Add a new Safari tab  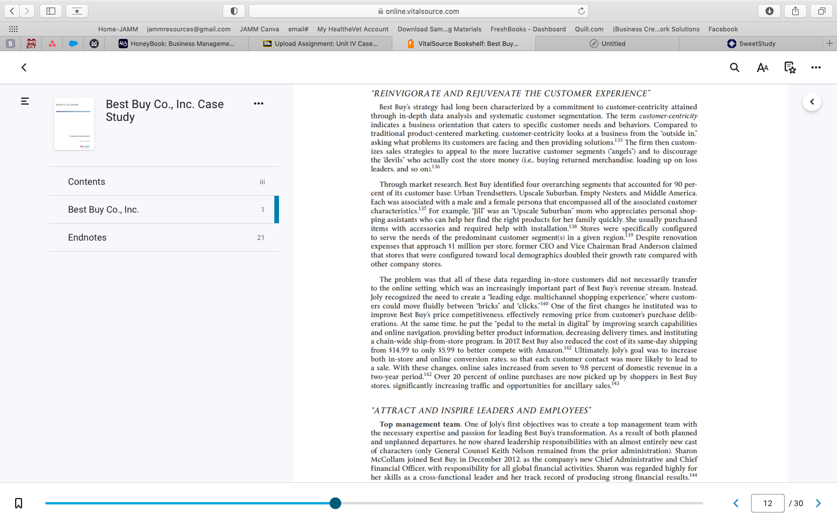click(829, 44)
